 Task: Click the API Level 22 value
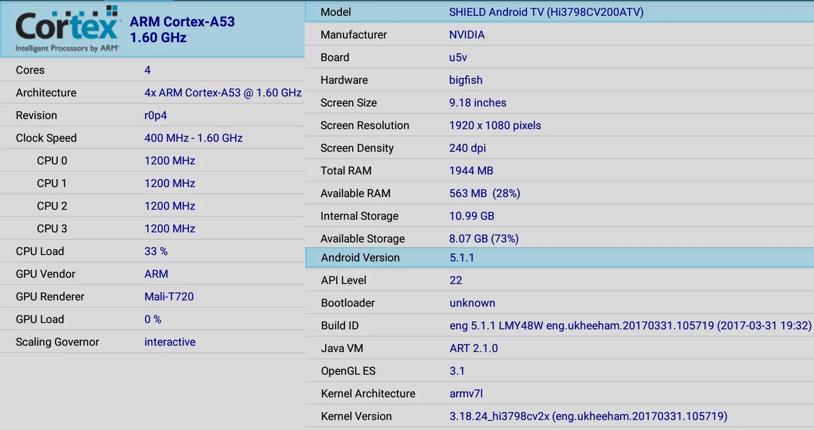coord(456,280)
